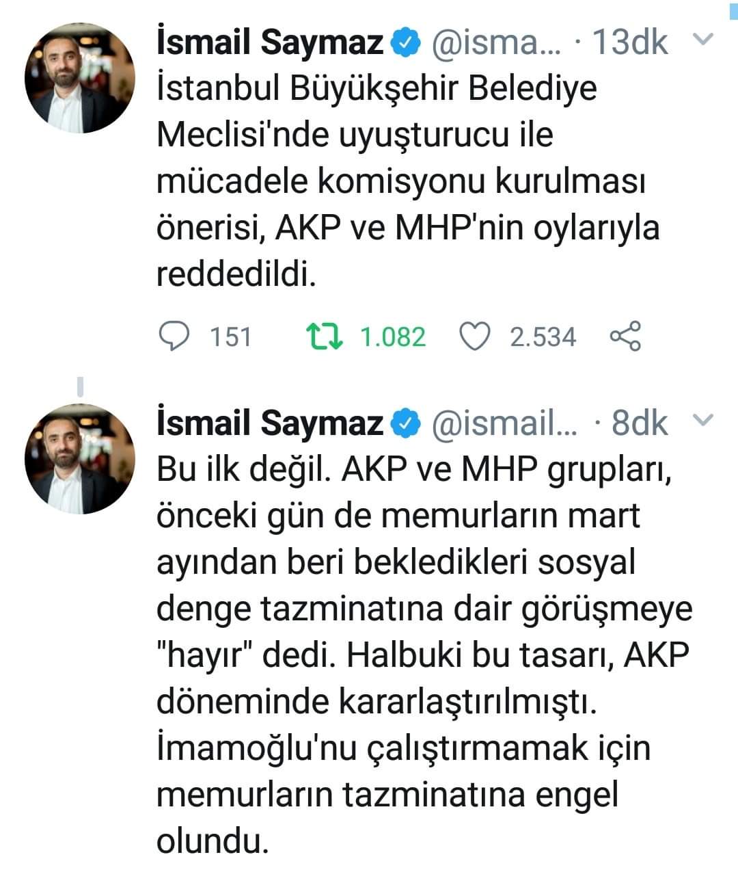Click the 1.082 retweet count

tap(392, 337)
